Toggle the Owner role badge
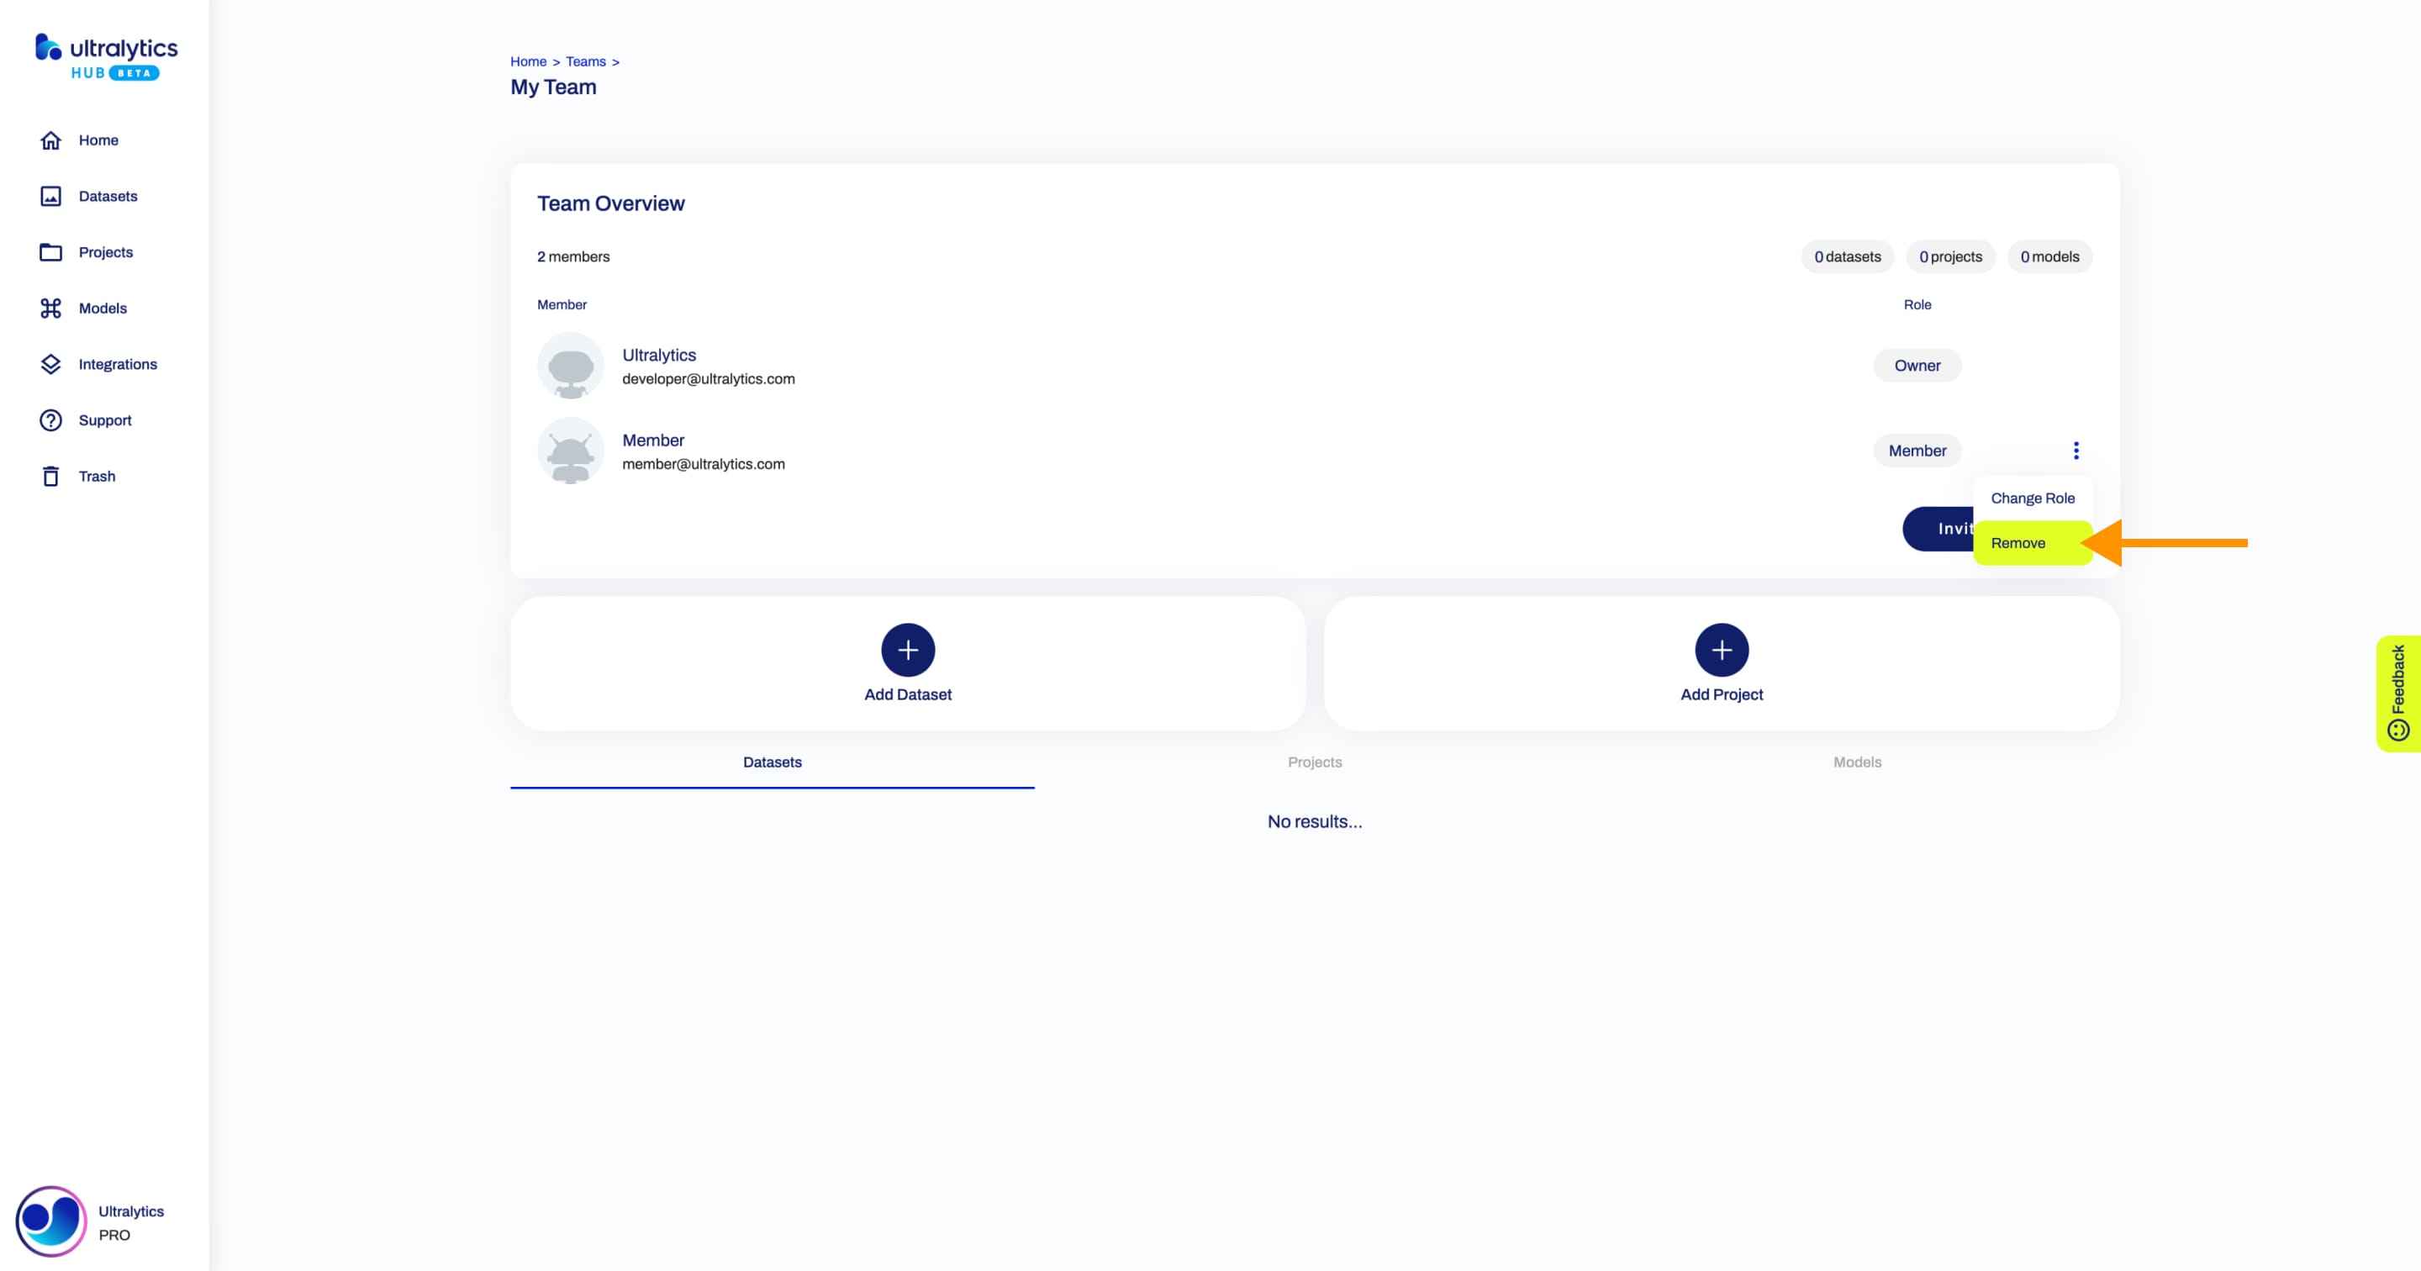The width and height of the screenshot is (2421, 1271). pos(1917,365)
